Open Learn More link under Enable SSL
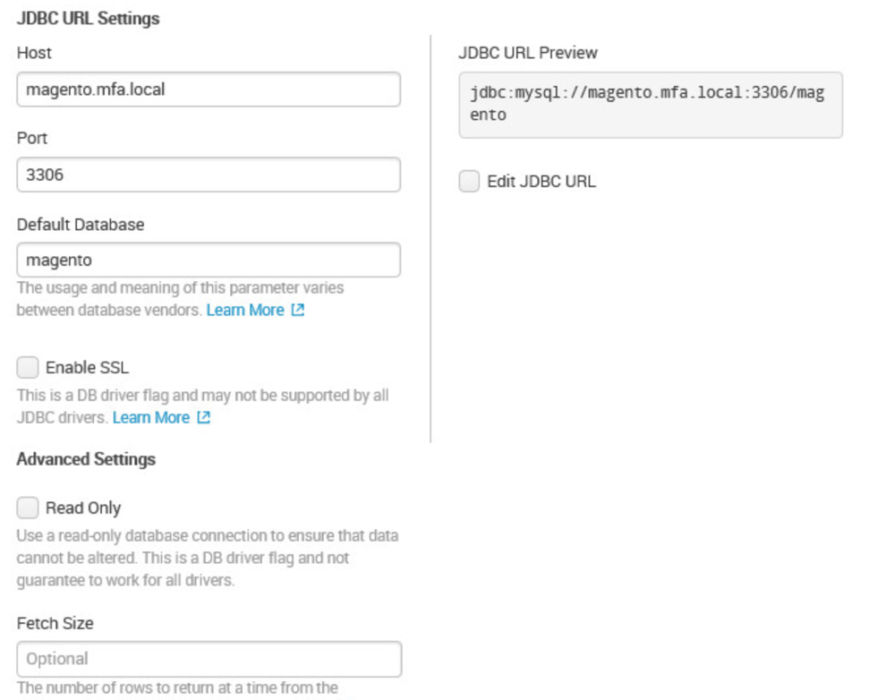 151,417
